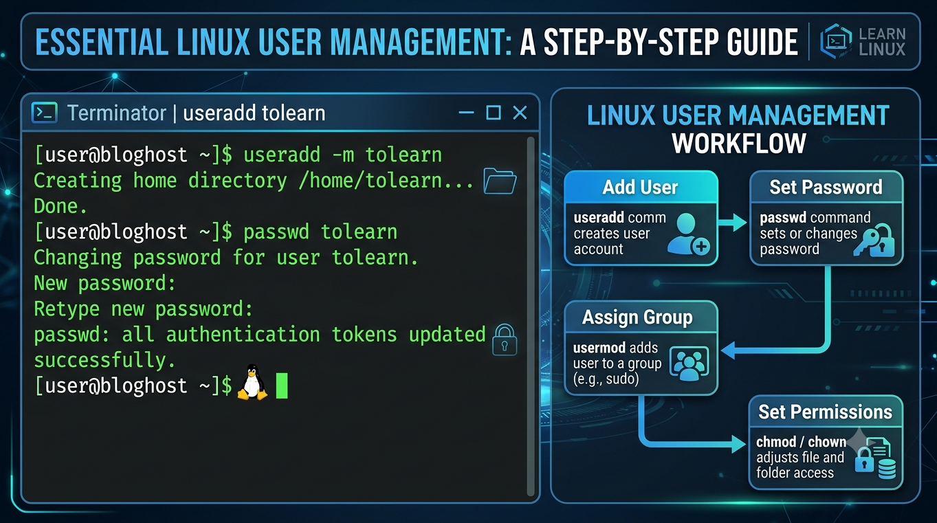This screenshot has width=937, height=523.
Task: Click the group icon in the Assign Group card
Action: coord(688,364)
